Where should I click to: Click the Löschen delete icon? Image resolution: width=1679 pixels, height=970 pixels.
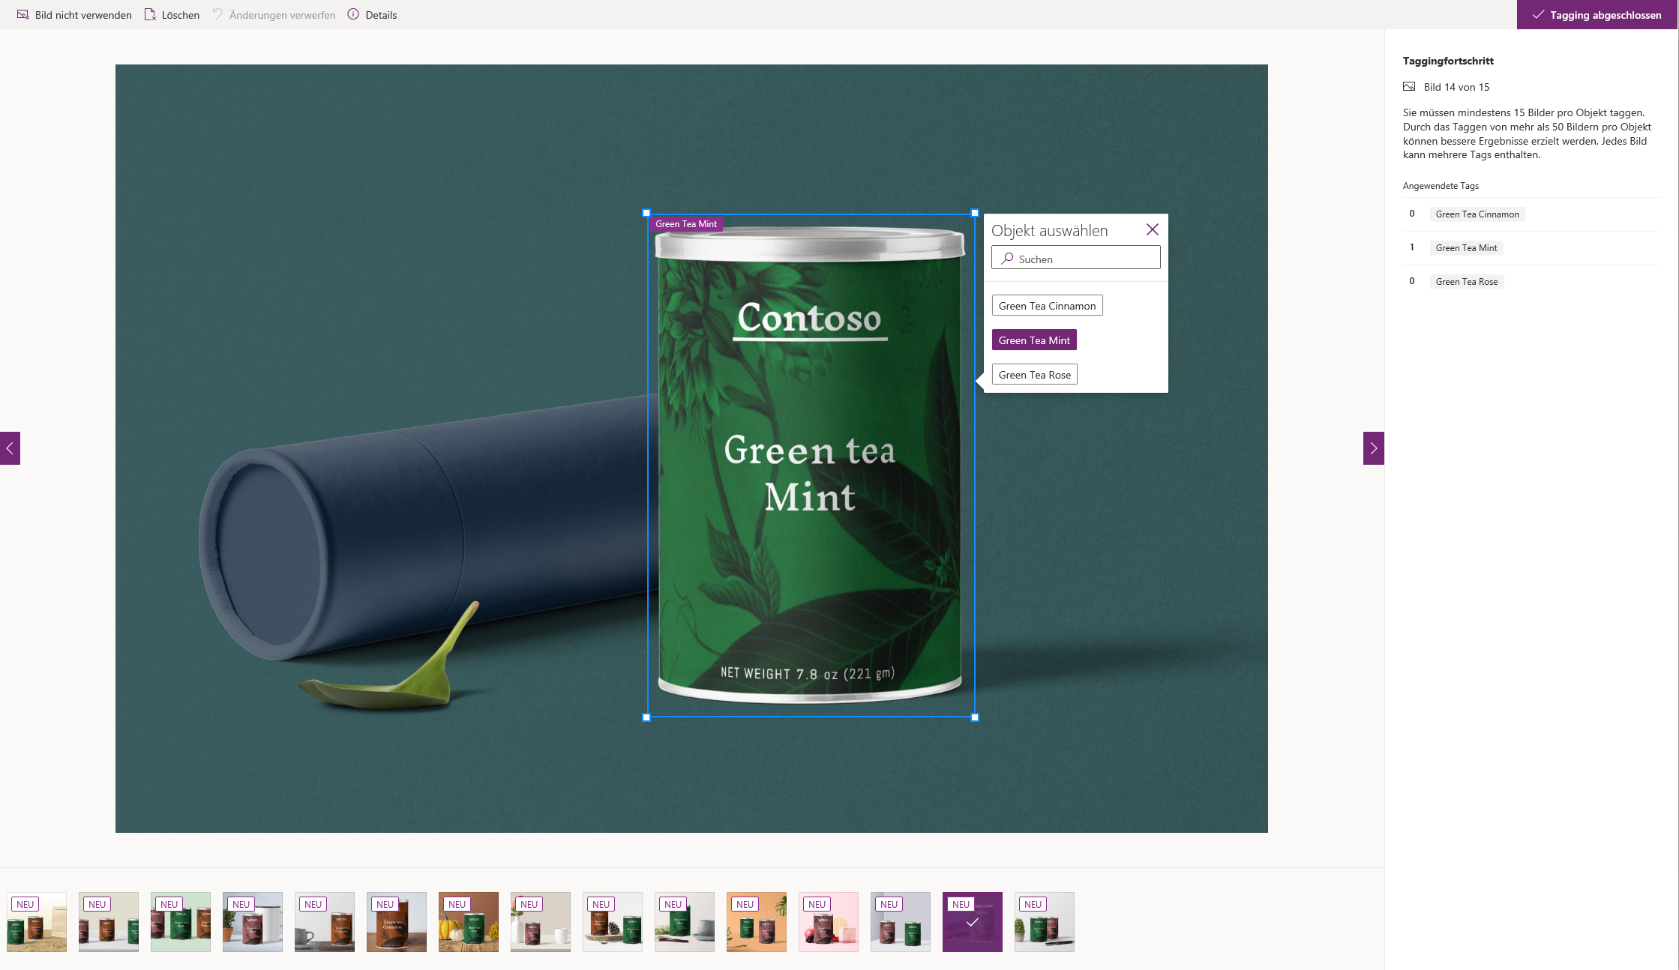point(150,15)
